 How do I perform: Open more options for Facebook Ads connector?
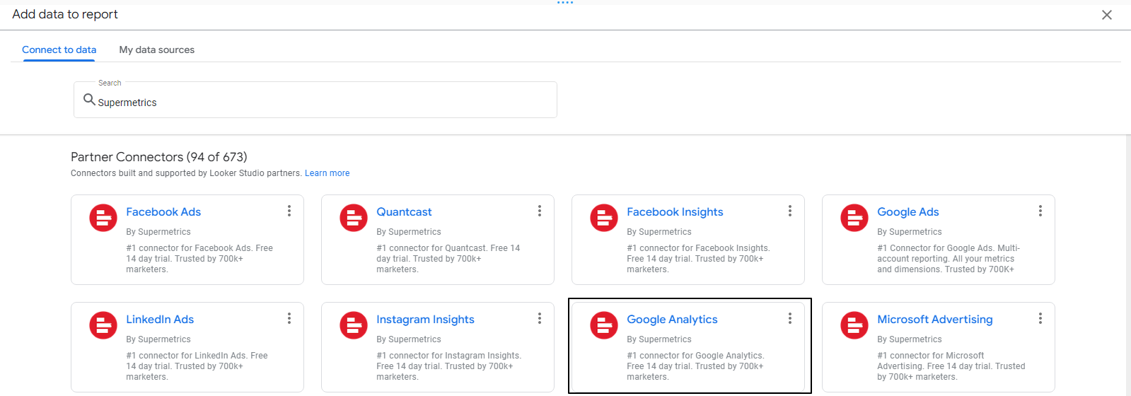pos(289,211)
